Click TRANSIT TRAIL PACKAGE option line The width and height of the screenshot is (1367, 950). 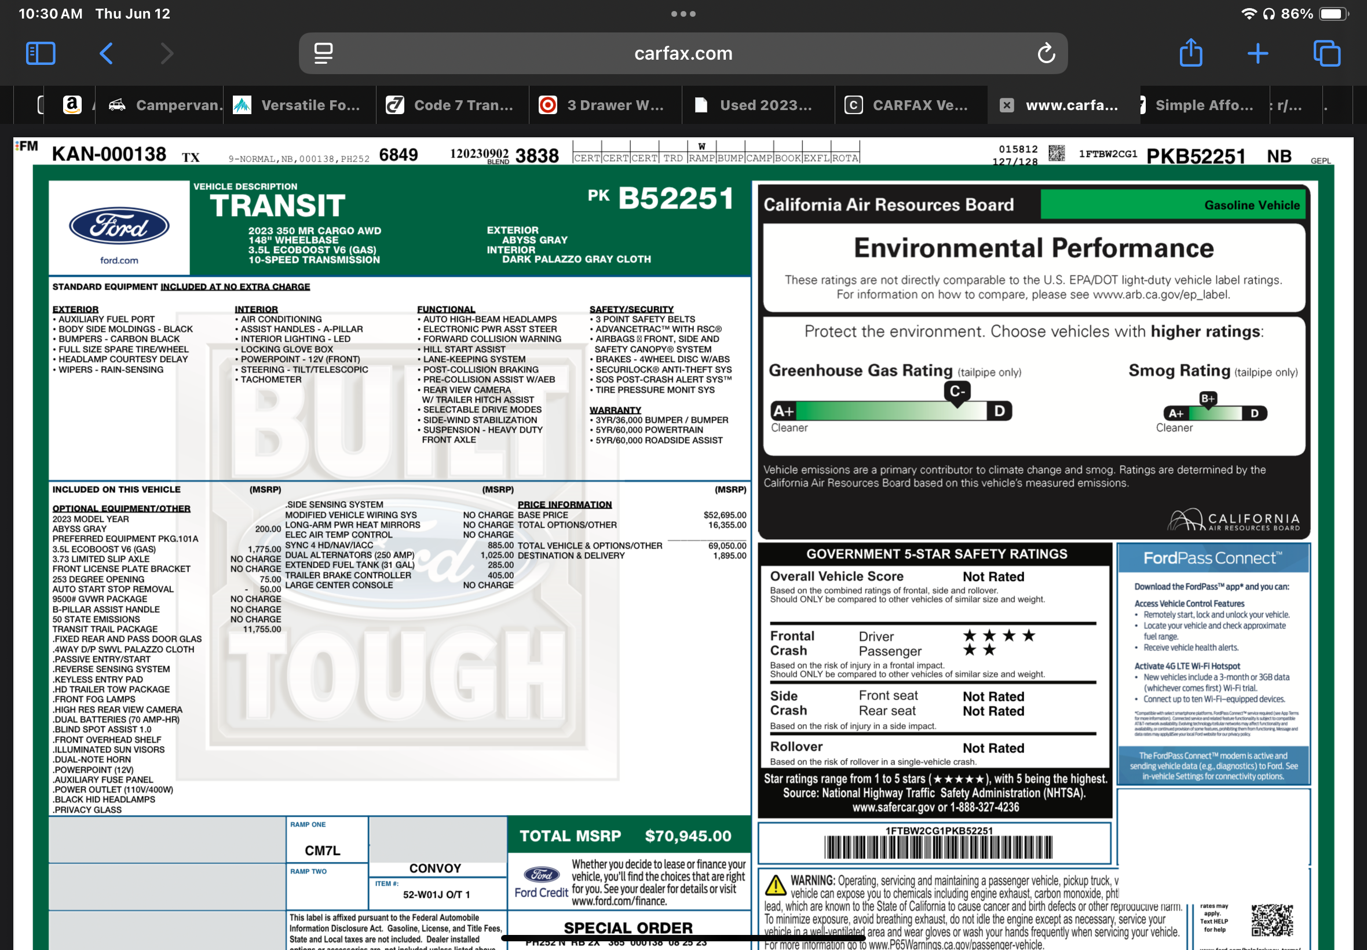(x=105, y=629)
